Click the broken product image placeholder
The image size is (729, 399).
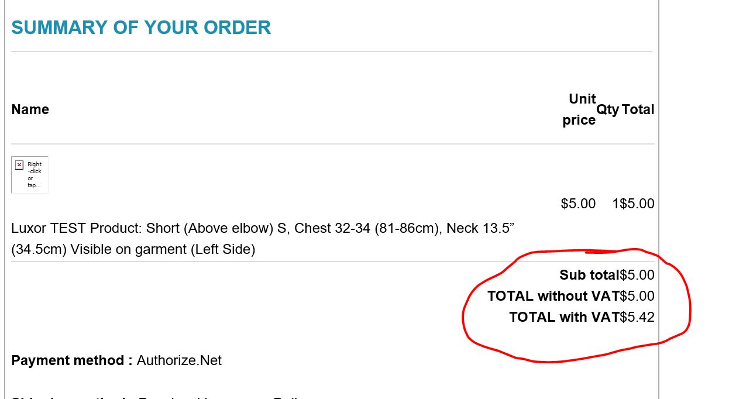(x=30, y=174)
